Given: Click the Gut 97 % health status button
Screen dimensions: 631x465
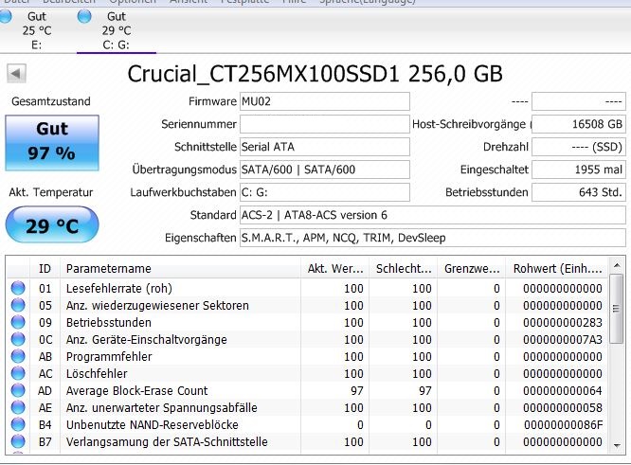Looking at the screenshot, I should [52, 143].
